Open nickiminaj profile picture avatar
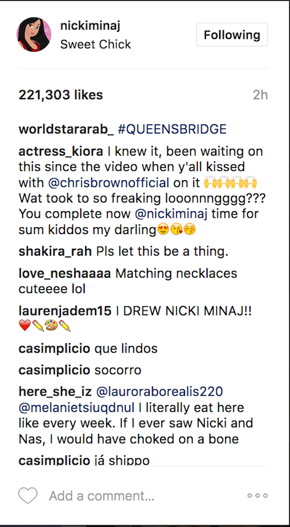 [x=34, y=35]
